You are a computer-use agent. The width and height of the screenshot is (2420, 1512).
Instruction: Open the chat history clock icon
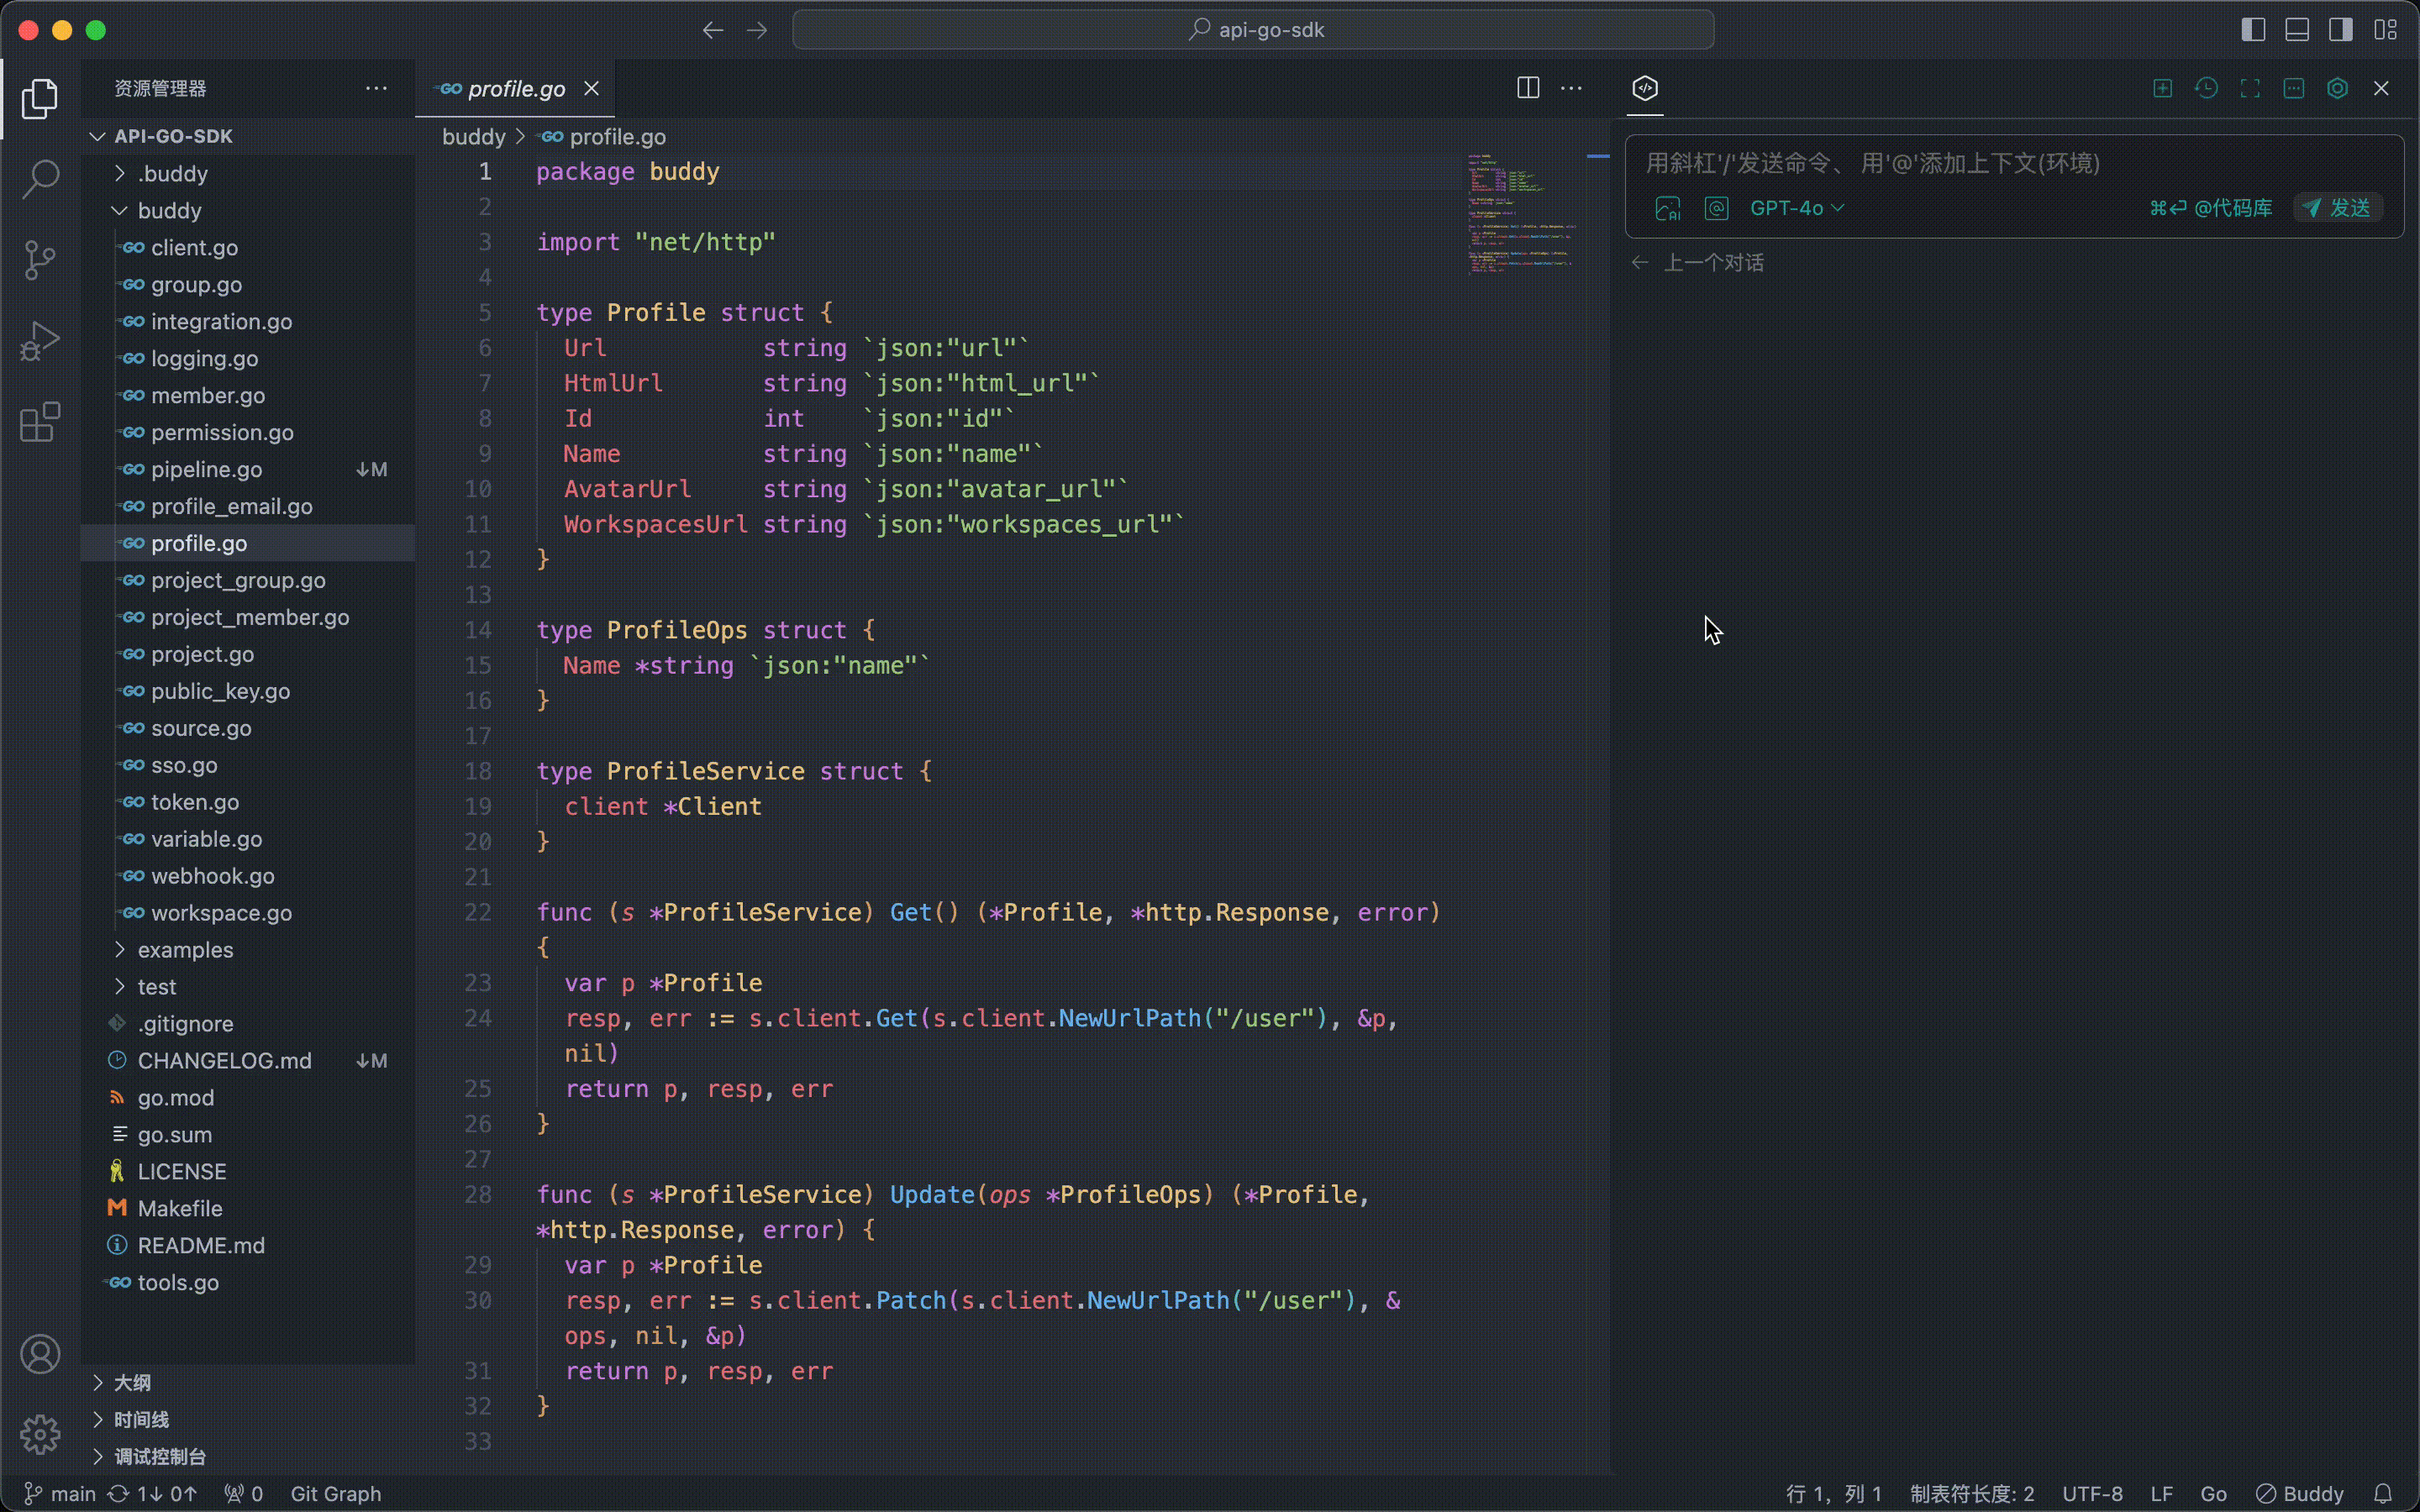[2206, 88]
